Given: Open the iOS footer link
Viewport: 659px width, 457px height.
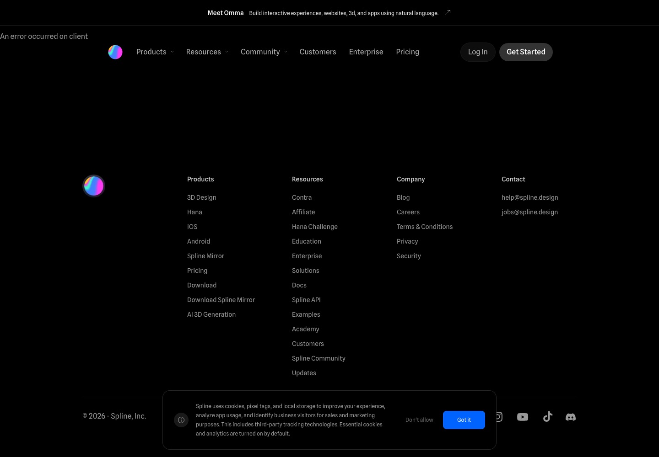Looking at the screenshot, I should pyautogui.click(x=192, y=227).
